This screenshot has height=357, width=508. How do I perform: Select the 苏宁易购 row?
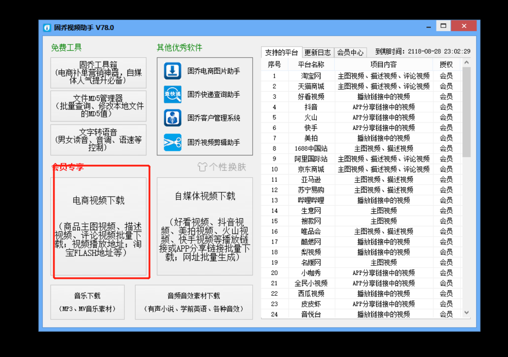click(x=361, y=190)
